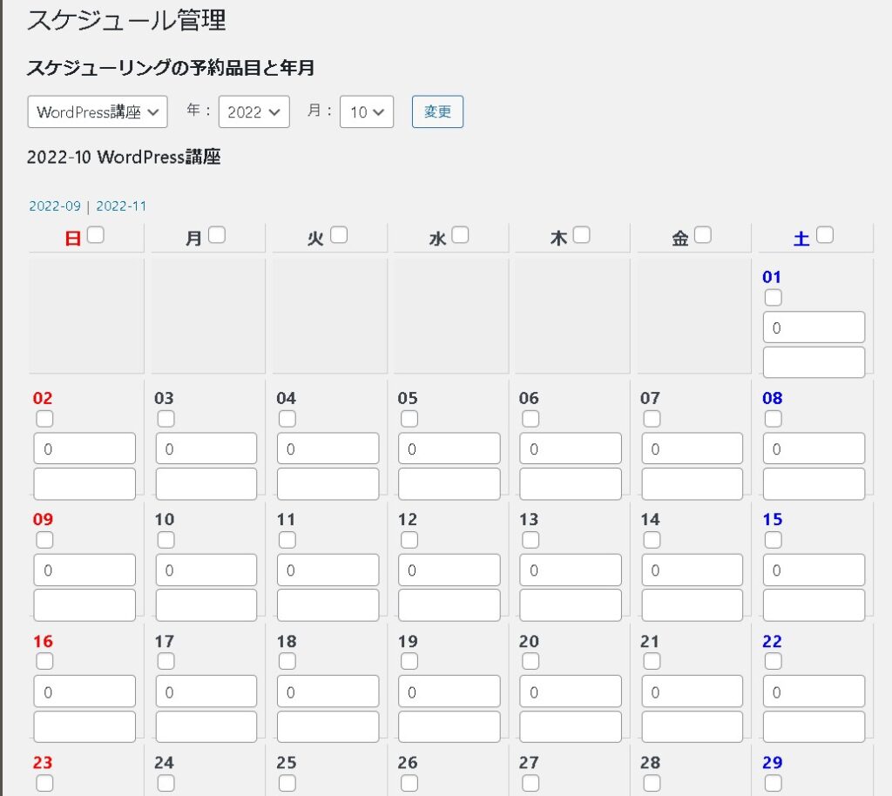Tick the 土 (Saturday) column checkbox
892x796 pixels.
824,235
